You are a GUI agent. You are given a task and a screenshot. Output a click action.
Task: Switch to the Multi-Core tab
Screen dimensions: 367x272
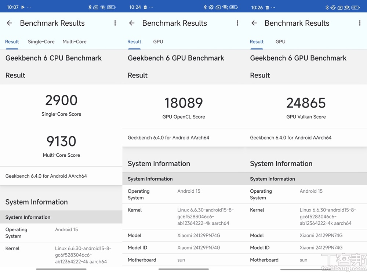(75, 42)
